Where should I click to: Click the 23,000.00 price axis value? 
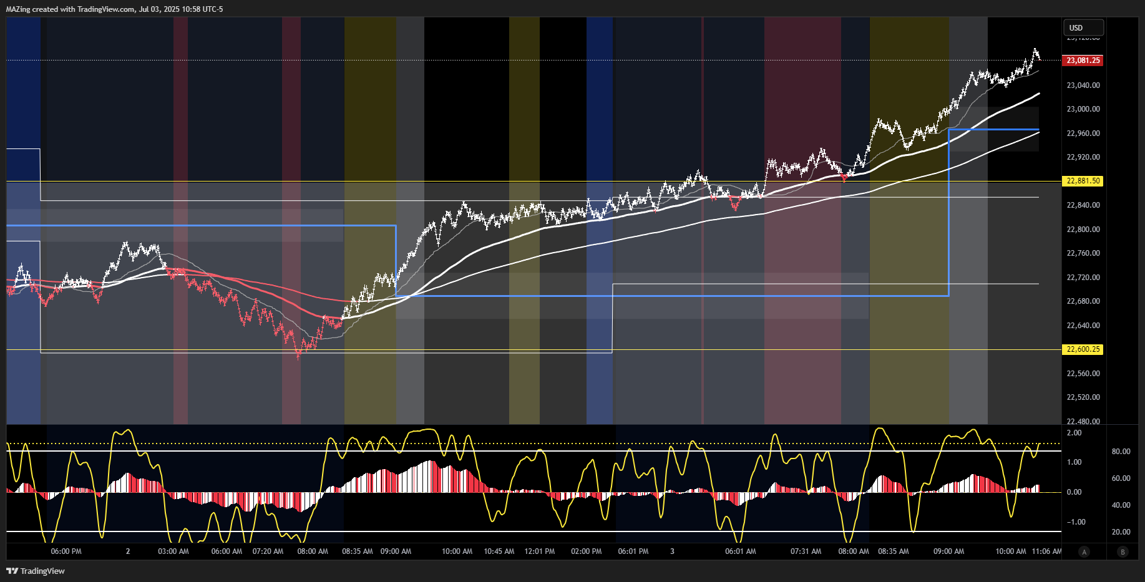click(1083, 109)
